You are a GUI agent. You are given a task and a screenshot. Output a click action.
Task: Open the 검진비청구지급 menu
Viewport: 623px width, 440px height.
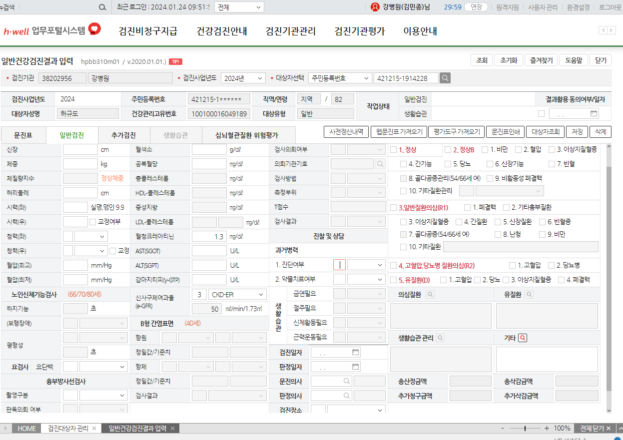[x=148, y=31]
